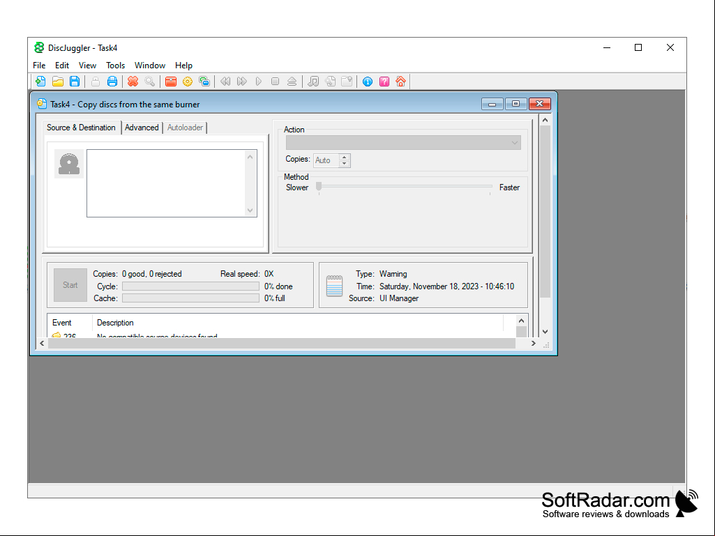
Task: Click the DiscJuggler app title icon
Action: coord(39,47)
